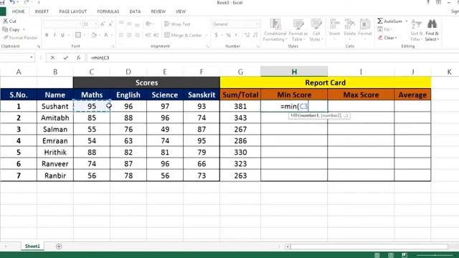Click the Format cells icon
Screen dimensions: 459x258
tap(365, 28)
